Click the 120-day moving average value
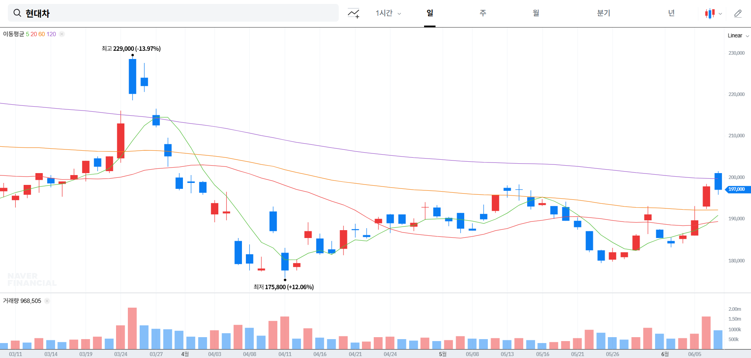The width and height of the screenshot is (751, 358). click(51, 34)
